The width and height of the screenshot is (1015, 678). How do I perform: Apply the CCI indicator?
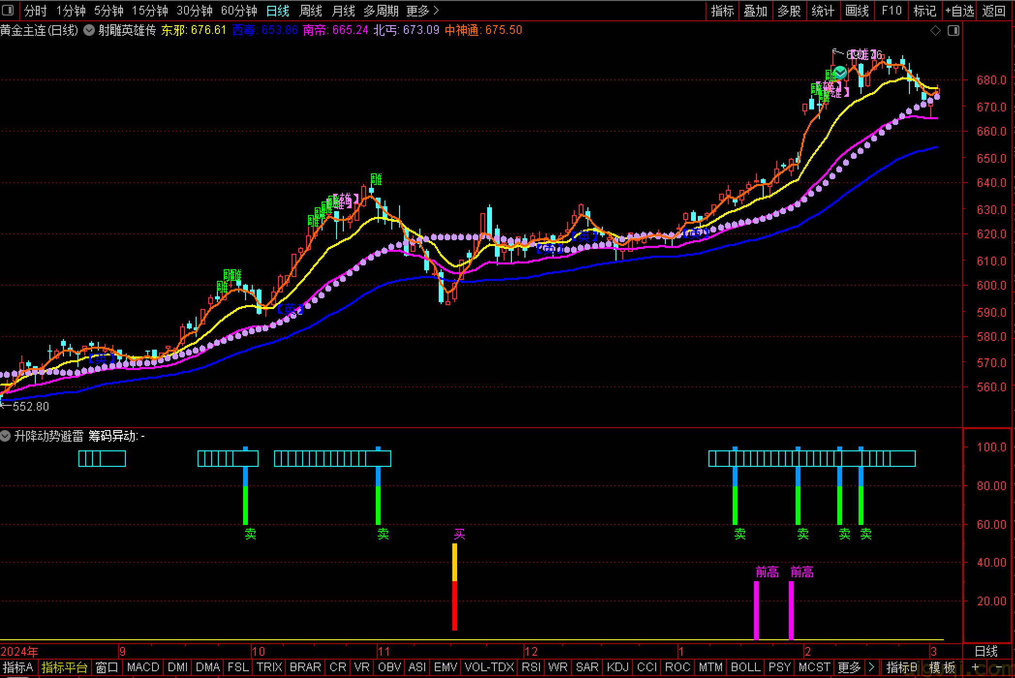[x=646, y=667]
